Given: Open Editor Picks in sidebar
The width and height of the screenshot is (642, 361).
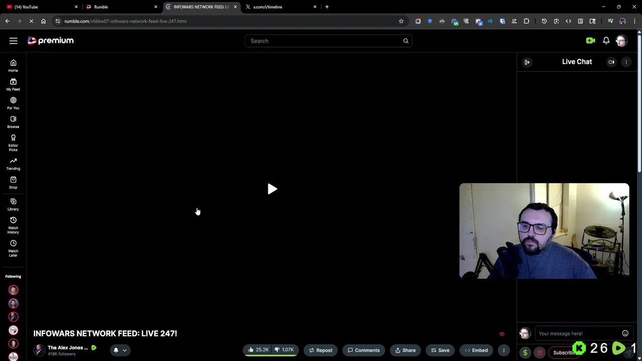Looking at the screenshot, I should 13,142.
